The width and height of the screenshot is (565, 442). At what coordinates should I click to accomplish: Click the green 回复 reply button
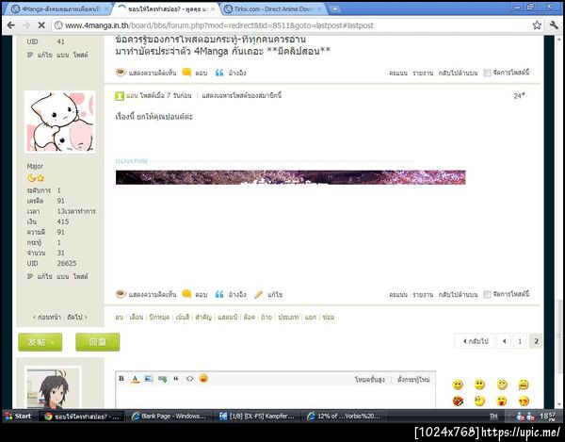click(98, 342)
